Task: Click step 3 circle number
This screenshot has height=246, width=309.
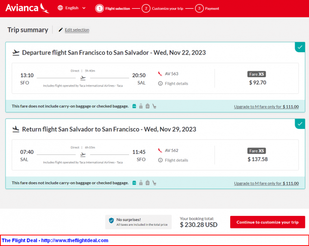Action: tap(199, 8)
